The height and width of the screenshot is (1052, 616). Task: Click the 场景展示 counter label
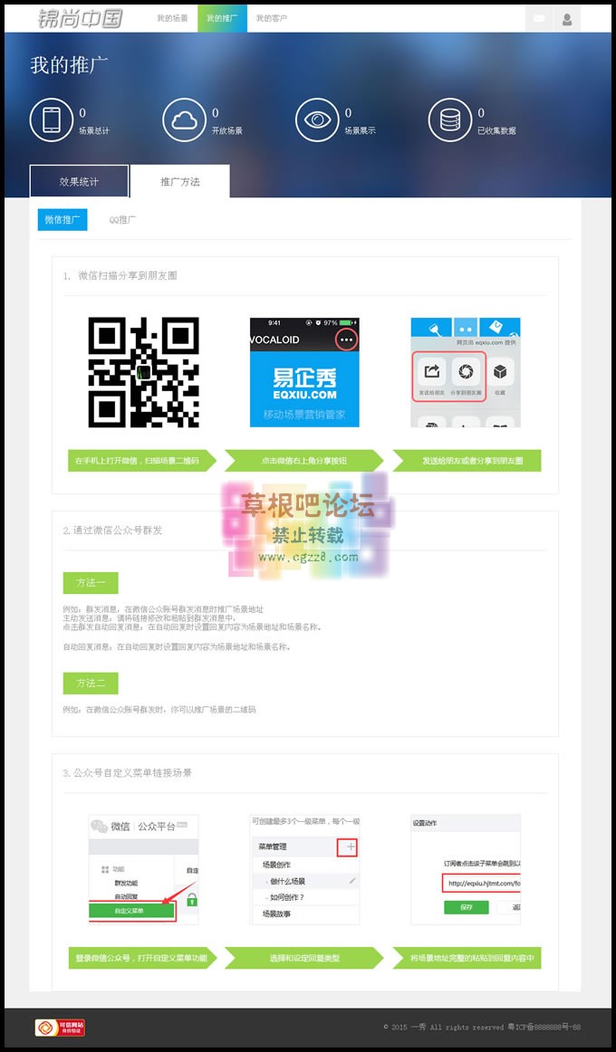click(x=360, y=131)
